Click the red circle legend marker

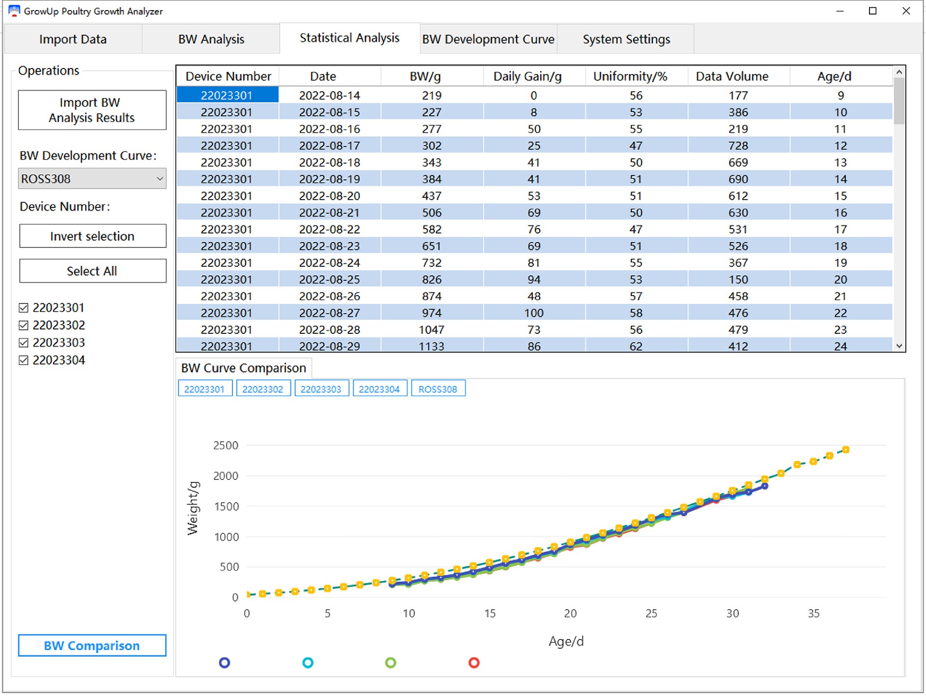[x=474, y=663]
